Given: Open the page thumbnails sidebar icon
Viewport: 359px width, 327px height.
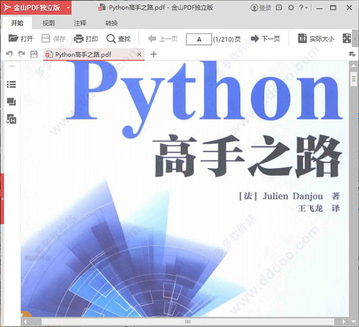Looking at the screenshot, I should 11,102.
